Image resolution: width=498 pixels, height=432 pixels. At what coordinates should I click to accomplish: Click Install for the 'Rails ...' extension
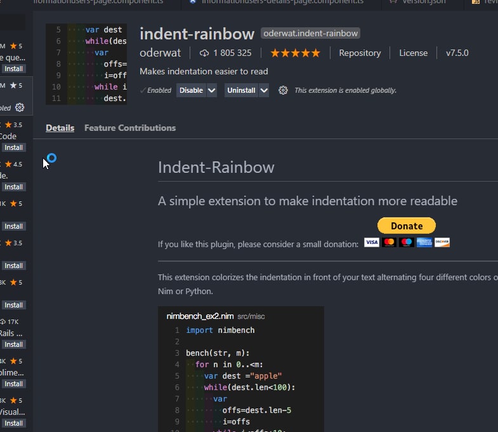coord(13,344)
